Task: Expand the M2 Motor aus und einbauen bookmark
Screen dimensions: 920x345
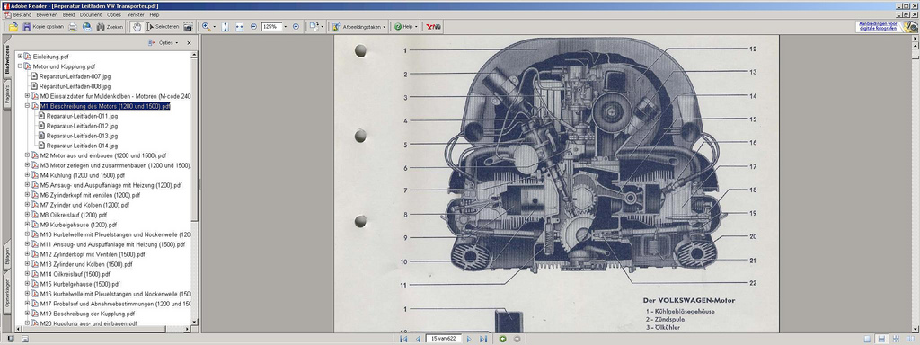Action: click(x=27, y=155)
